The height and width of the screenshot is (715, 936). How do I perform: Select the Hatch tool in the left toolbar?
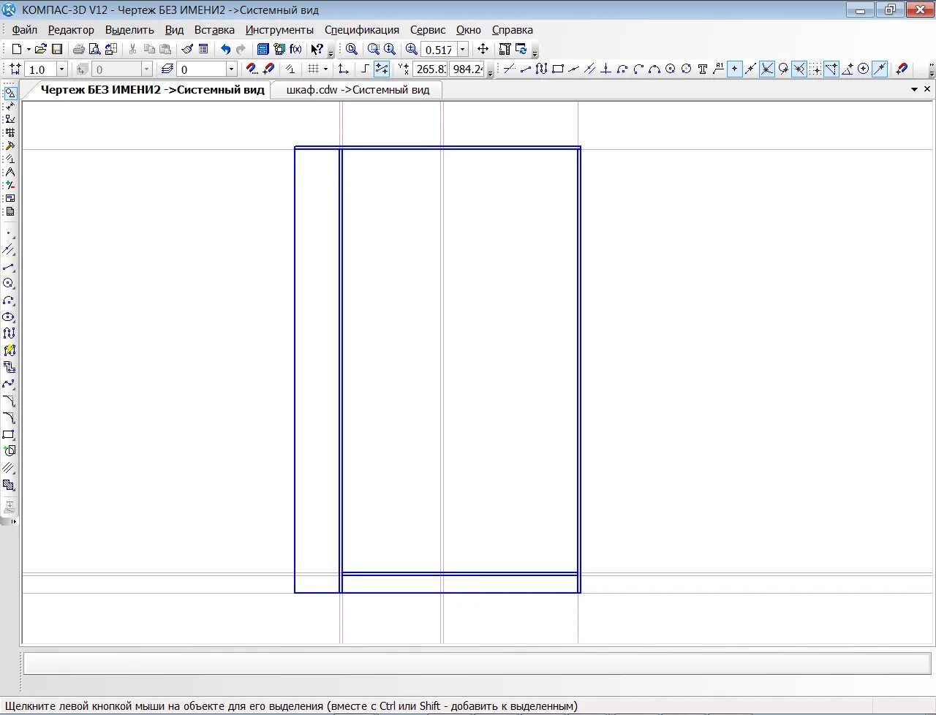point(9,485)
